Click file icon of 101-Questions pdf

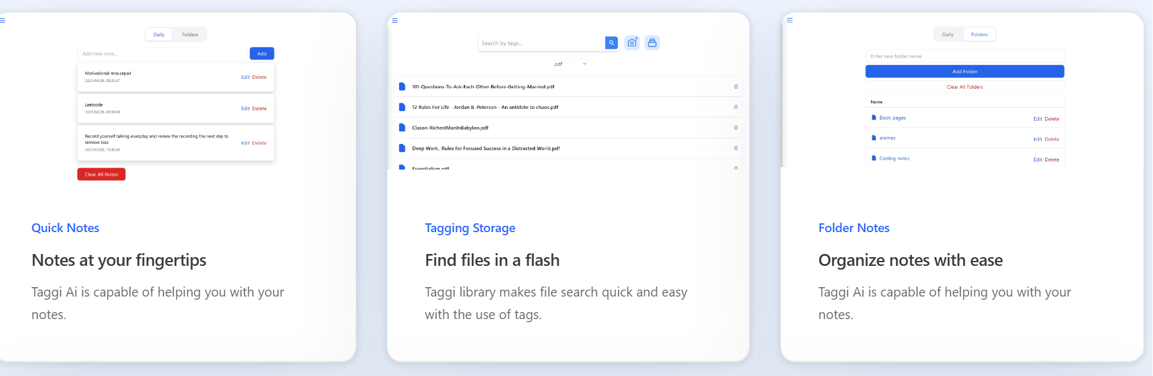click(402, 86)
